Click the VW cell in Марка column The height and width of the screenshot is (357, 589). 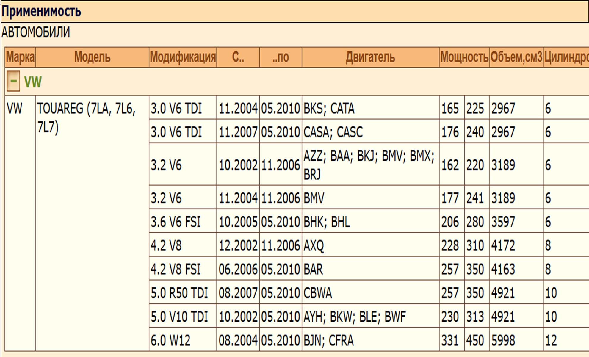tap(20, 223)
